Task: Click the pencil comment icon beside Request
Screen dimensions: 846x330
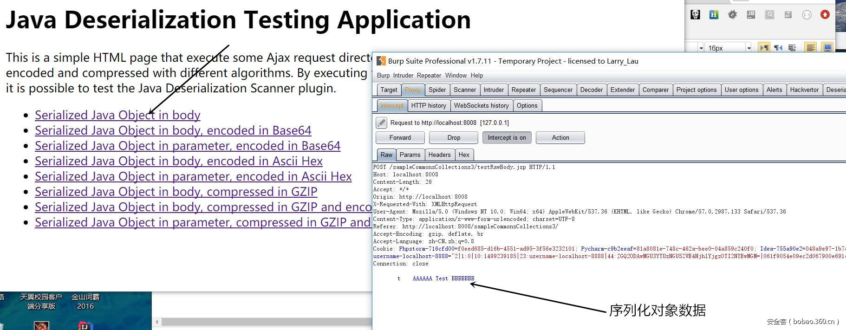Action: [x=381, y=123]
